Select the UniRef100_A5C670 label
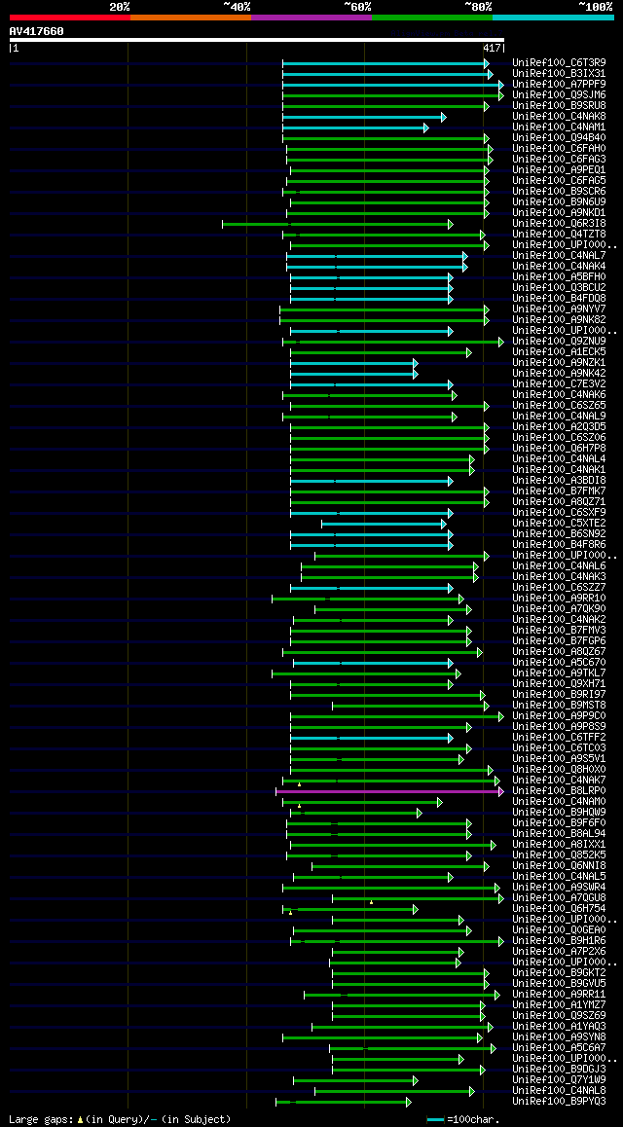 click(x=559, y=663)
